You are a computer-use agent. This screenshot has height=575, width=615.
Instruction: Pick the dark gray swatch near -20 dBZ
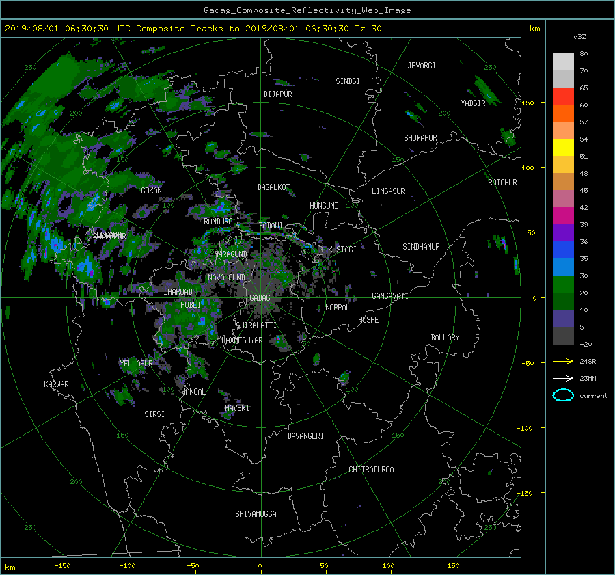click(563, 336)
